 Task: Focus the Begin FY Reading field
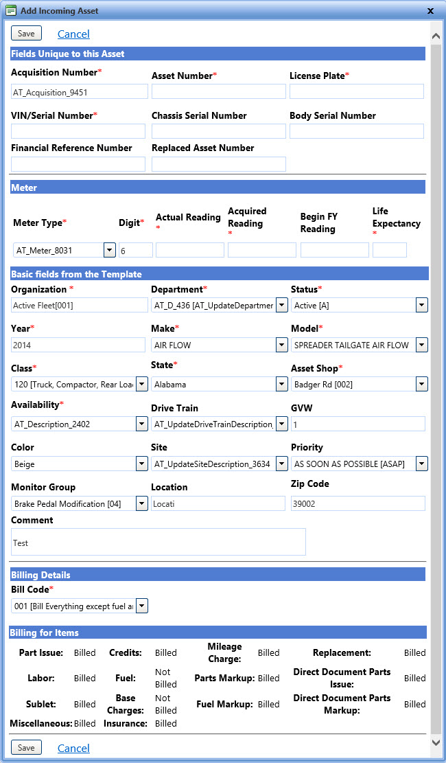click(x=335, y=250)
